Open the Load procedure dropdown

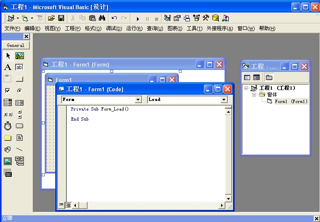[224, 100]
